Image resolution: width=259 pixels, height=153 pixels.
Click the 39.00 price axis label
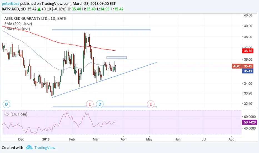(248, 26)
